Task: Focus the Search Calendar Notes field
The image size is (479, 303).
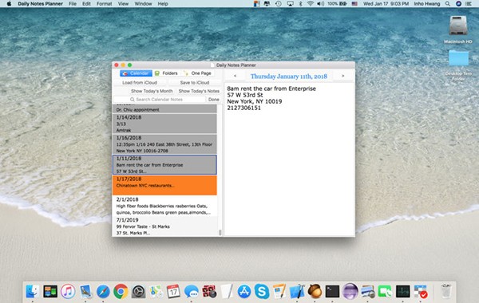Action: [x=159, y=100]
